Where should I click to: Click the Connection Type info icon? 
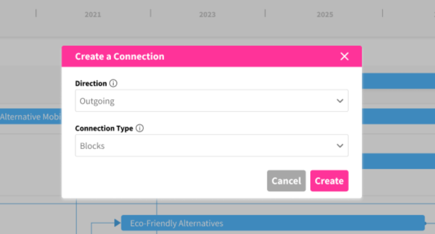coord(139,128)
